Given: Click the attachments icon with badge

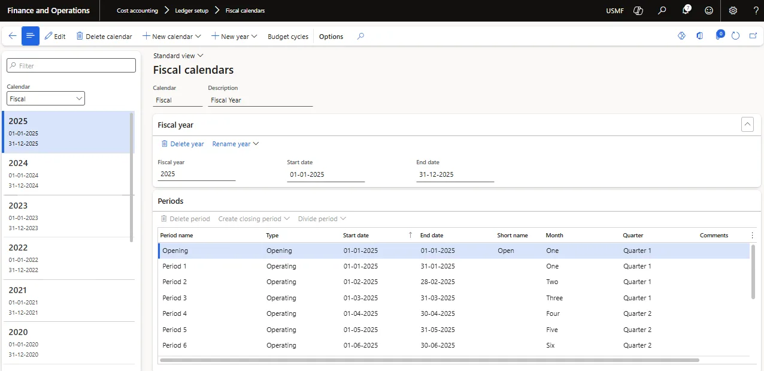Looking at the screenshot, I should tap(719, 36).
